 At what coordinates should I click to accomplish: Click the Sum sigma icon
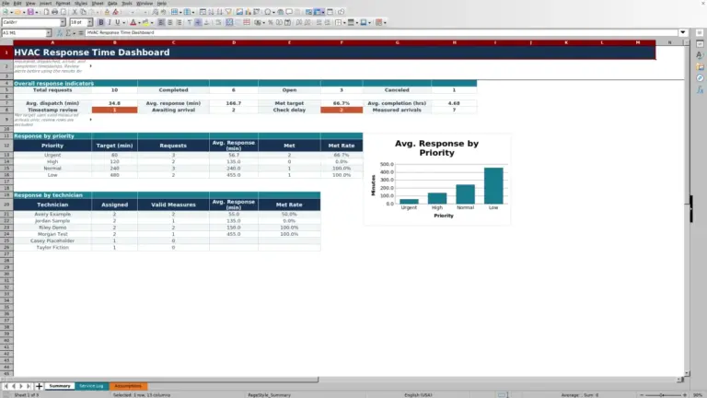coord(68,32)
